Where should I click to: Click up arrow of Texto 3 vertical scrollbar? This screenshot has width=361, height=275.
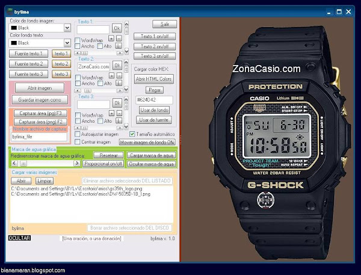pos(126,99)
